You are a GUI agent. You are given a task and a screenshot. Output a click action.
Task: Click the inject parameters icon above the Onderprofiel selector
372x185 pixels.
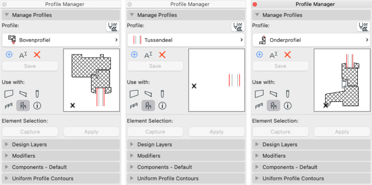(x=363, y=27)
